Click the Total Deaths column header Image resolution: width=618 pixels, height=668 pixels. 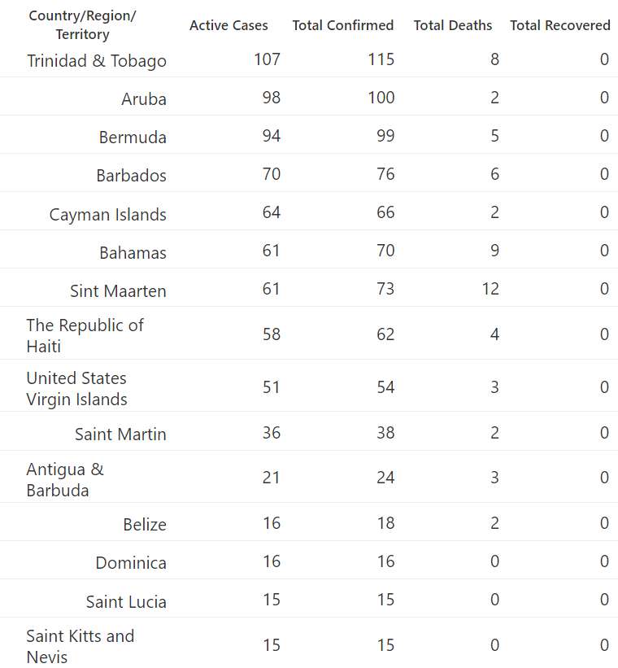453,25
